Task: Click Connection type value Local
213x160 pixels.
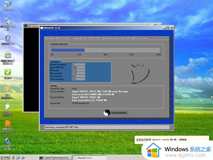Action: [74, 88]
